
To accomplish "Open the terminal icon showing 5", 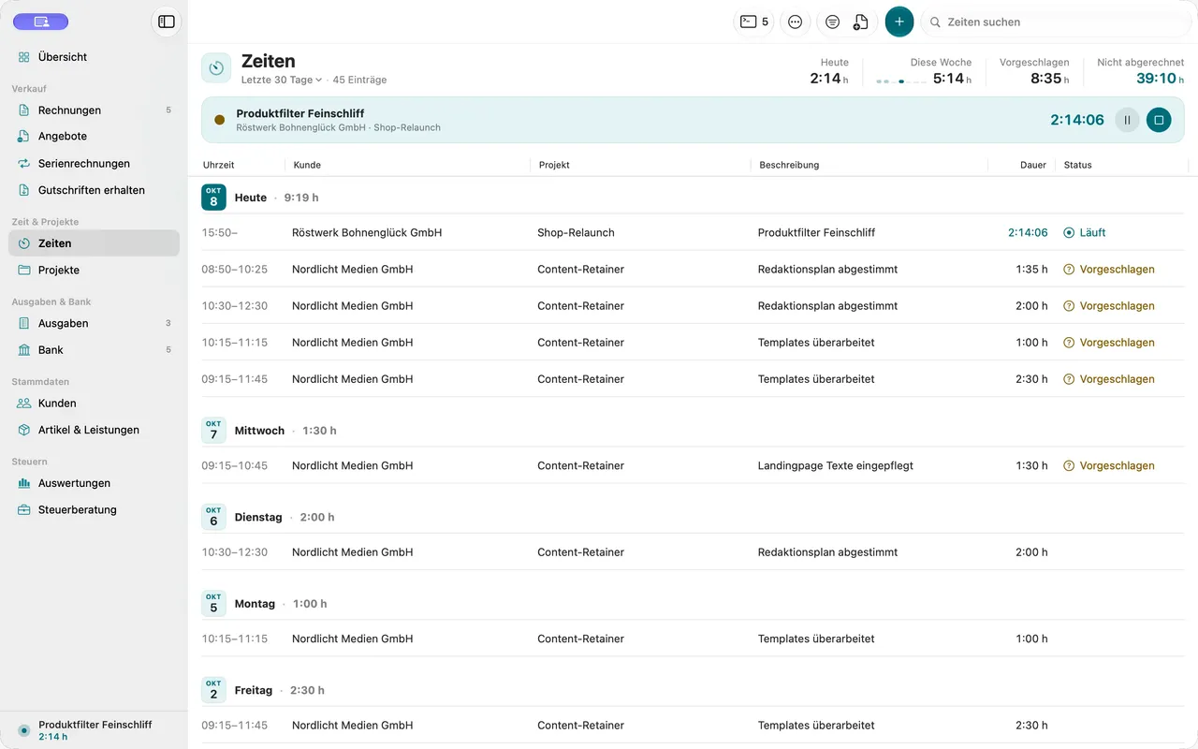I will pyautogui.click(x=753, y=22).
